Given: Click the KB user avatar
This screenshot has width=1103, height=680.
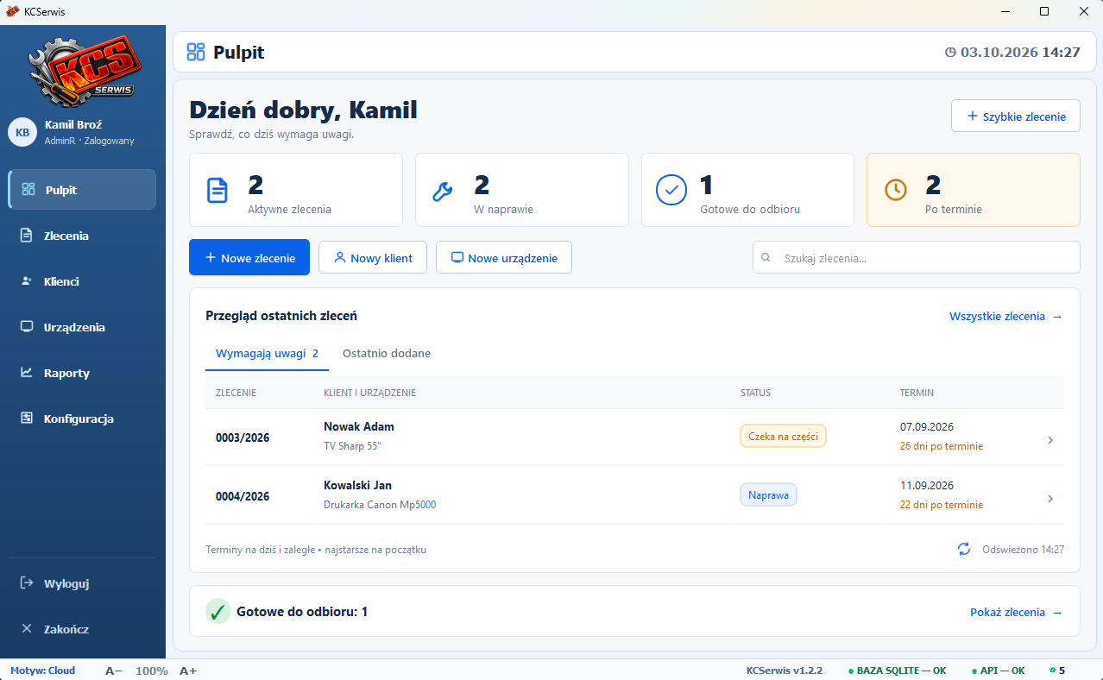Looking at the screenshot, I should (x=22, y=132).
